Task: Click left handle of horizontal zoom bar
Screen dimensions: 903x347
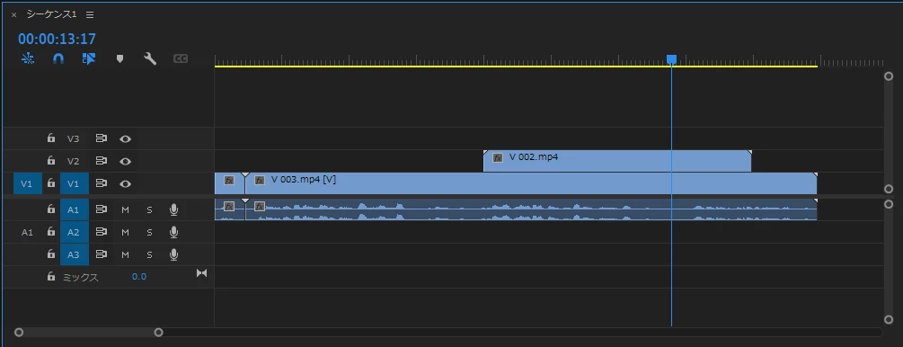Action: pos(19,332)
